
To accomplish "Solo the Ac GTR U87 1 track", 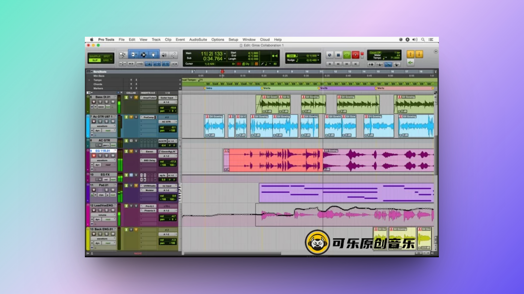I will [x=106, y=121].
